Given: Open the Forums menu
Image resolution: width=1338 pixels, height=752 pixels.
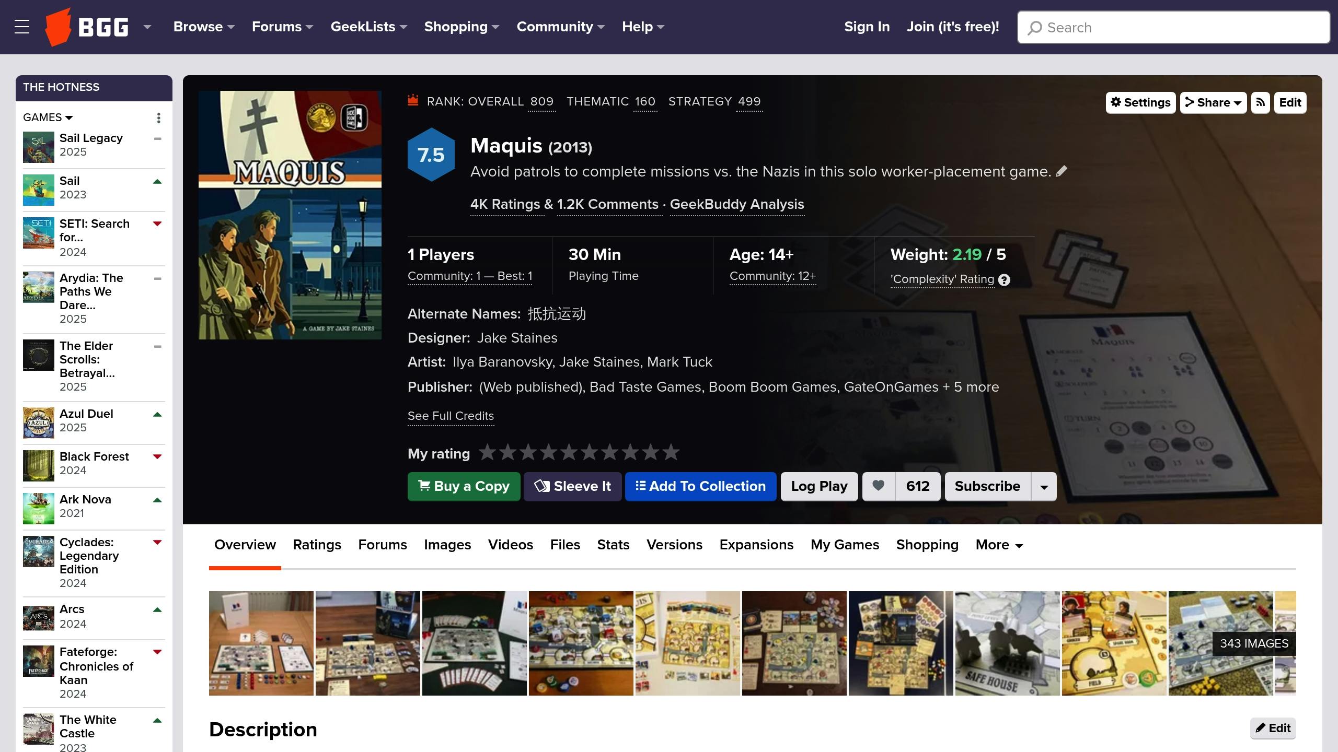Looking at the screenshot, I should (x=282, y=27).
